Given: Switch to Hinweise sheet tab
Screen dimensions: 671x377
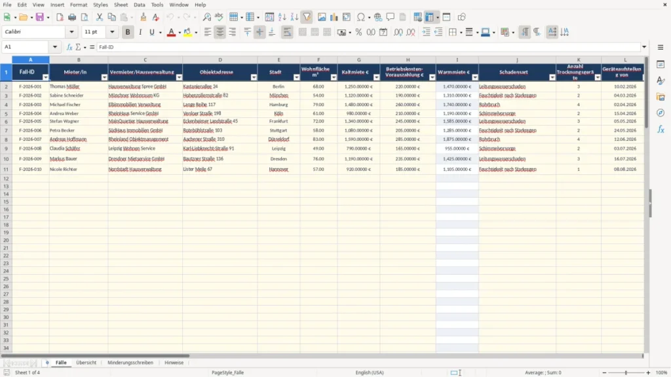Looking at the screenshot, I should 174,363.
